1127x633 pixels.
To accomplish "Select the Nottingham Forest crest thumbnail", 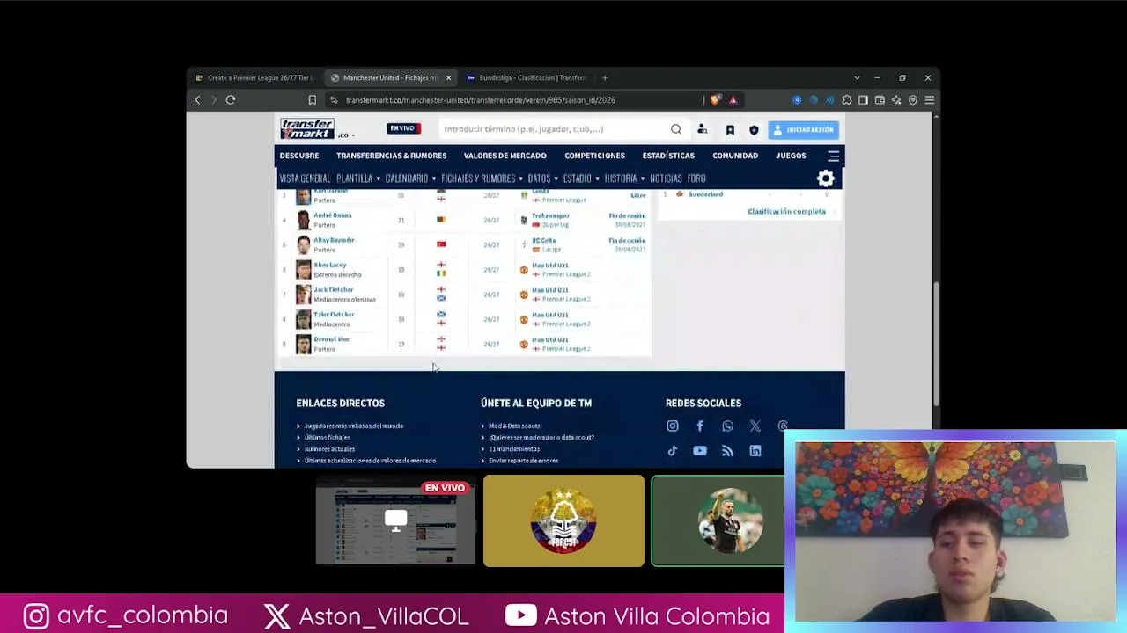I will (x=563, y=521).
